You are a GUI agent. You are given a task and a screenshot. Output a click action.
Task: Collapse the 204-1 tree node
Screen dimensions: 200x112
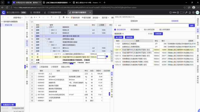(48, 27)
